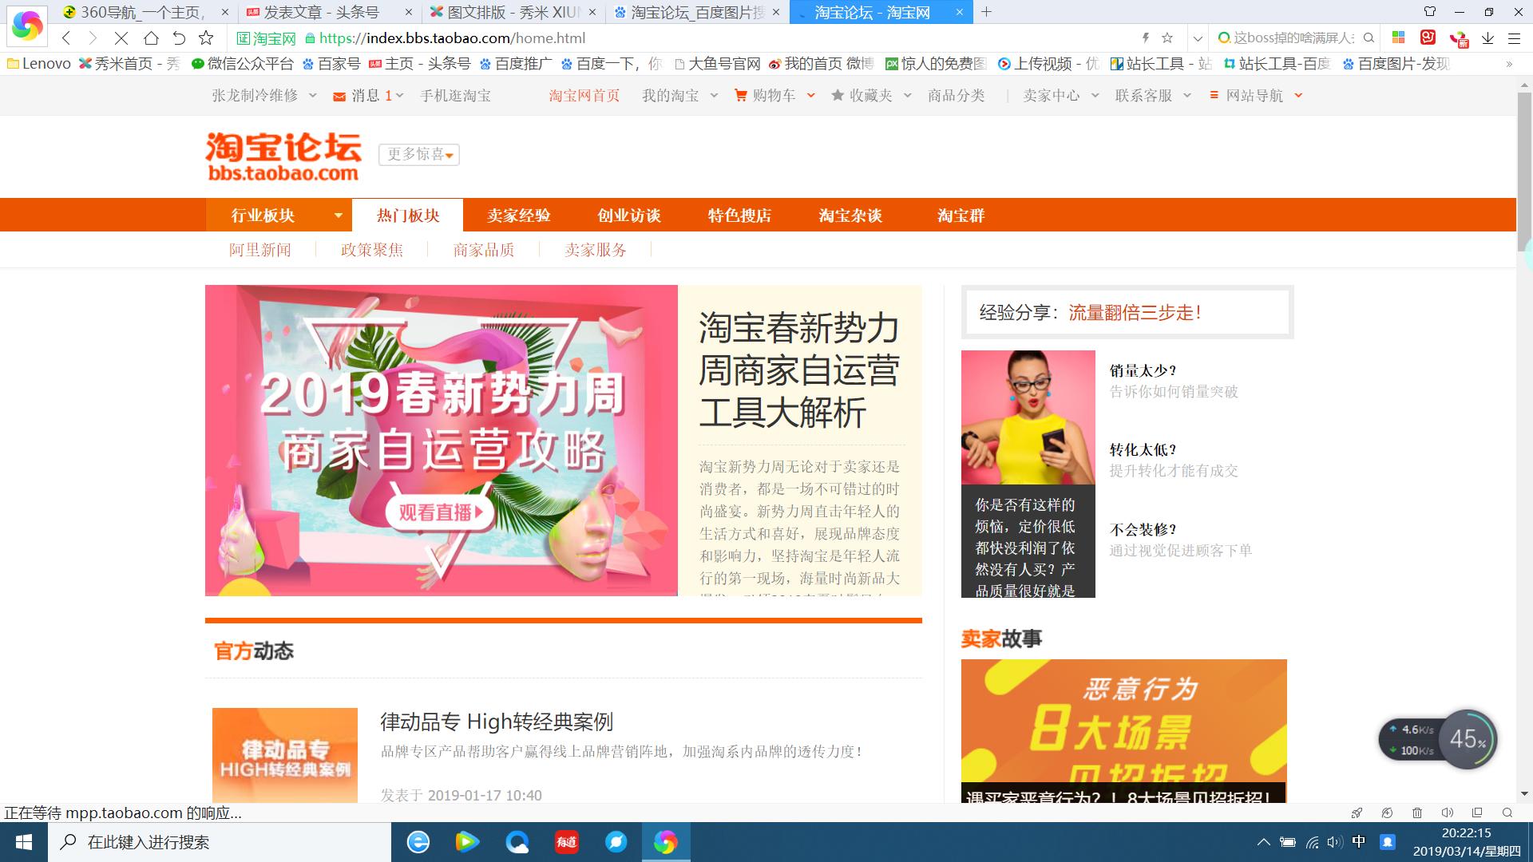Expand the 更多惊喜 dropdown next to logo
Image resolution: width=1533 pixels, height=862 pixels.
pos(419,155)
